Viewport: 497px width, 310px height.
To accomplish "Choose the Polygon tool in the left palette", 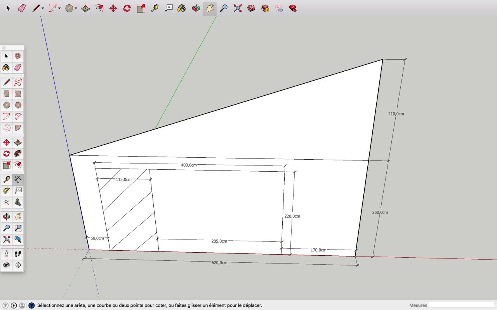I will click(x=18, y=105).
